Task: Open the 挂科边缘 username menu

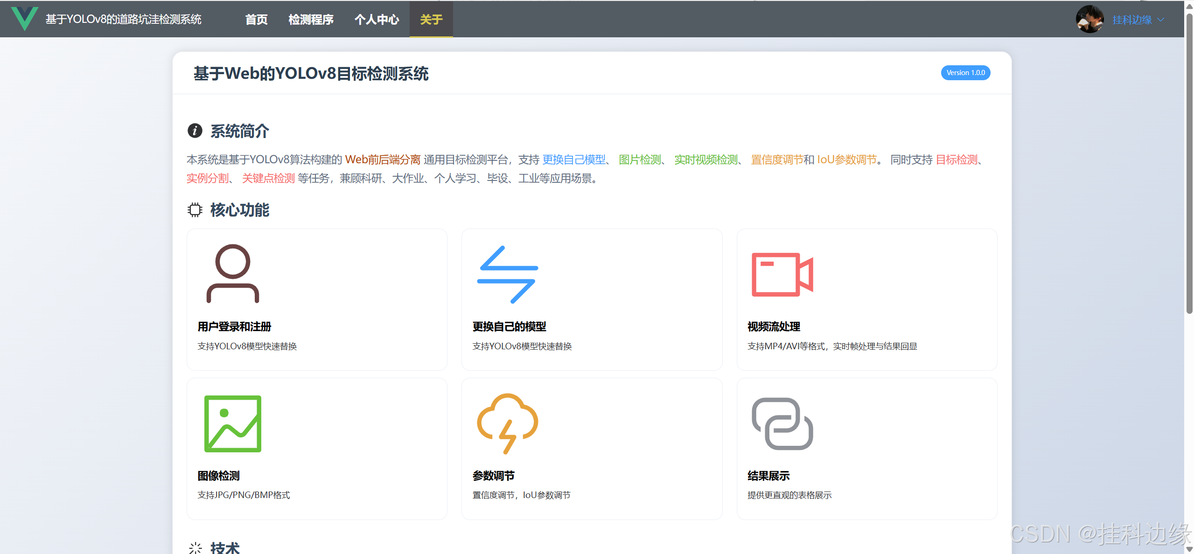Action: click(1131, 20)
